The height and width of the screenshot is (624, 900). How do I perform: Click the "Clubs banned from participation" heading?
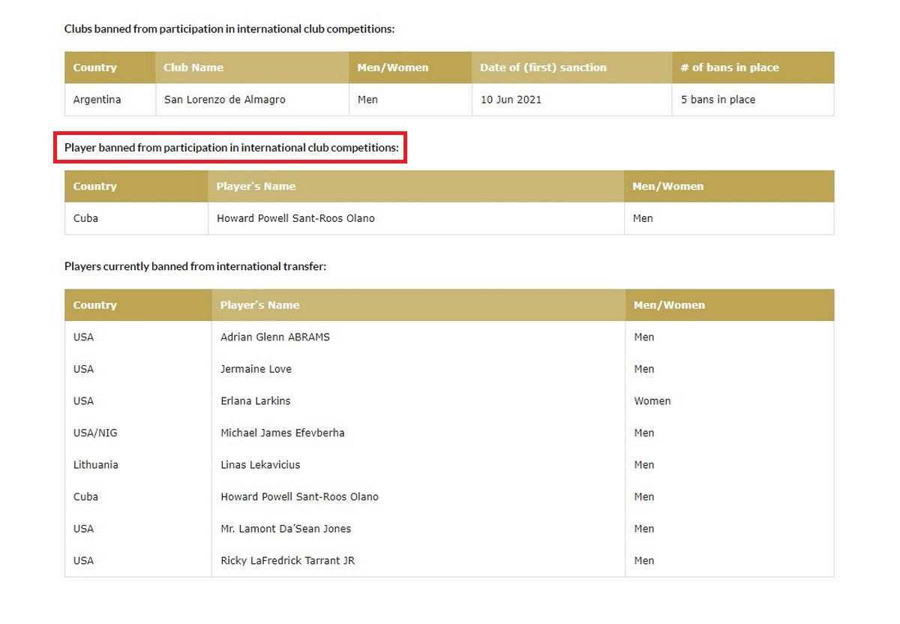click(229, 29)
